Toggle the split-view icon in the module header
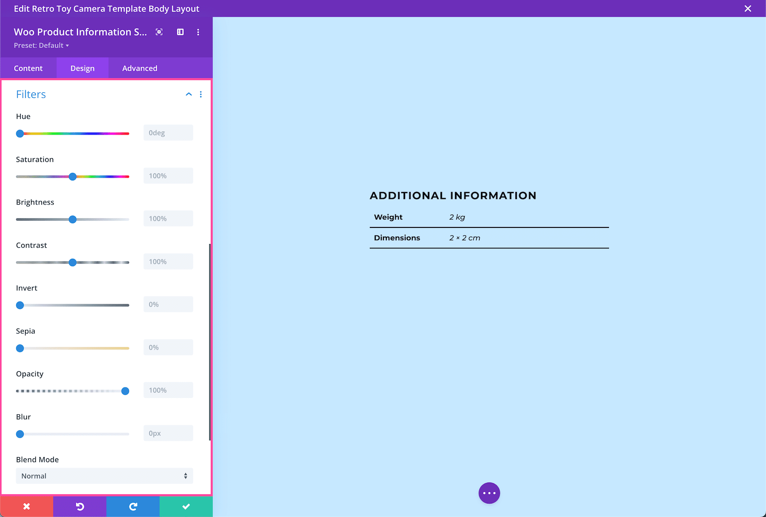 [180, 32]
